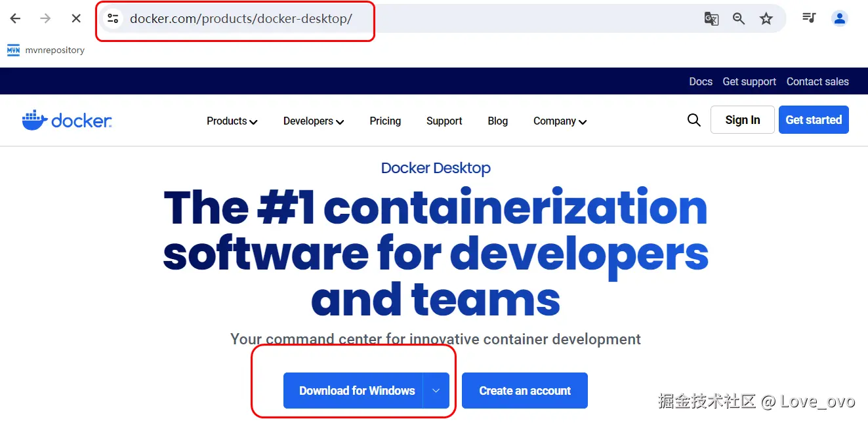Image resolution: width=868 pixels, height=423 pixels.
Task: Open site search magnifier icon
Action: (x=694, y=120)
